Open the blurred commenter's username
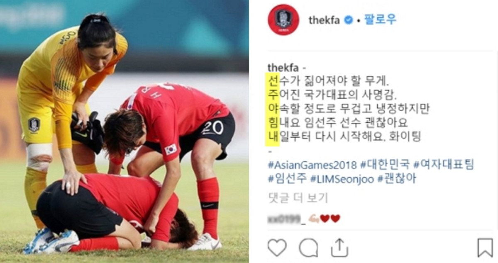The height and width of the screenshot is (263, 498). point(286,219)
